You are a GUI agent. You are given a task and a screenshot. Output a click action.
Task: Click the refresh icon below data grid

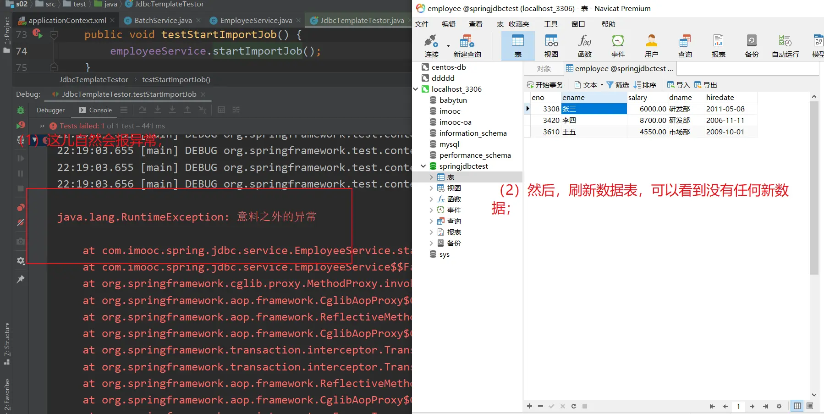point(573,406)
